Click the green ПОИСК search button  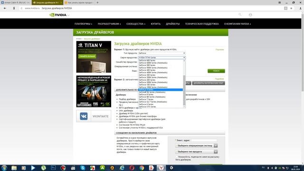pyautogui.click(x=216, y=71)
